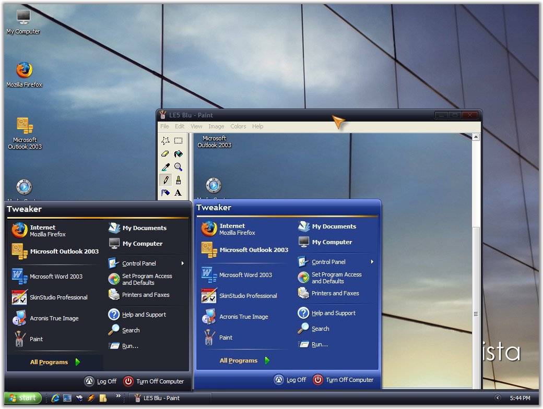Open Mozilla Firefox desktop shortcut

click(24, 75)
